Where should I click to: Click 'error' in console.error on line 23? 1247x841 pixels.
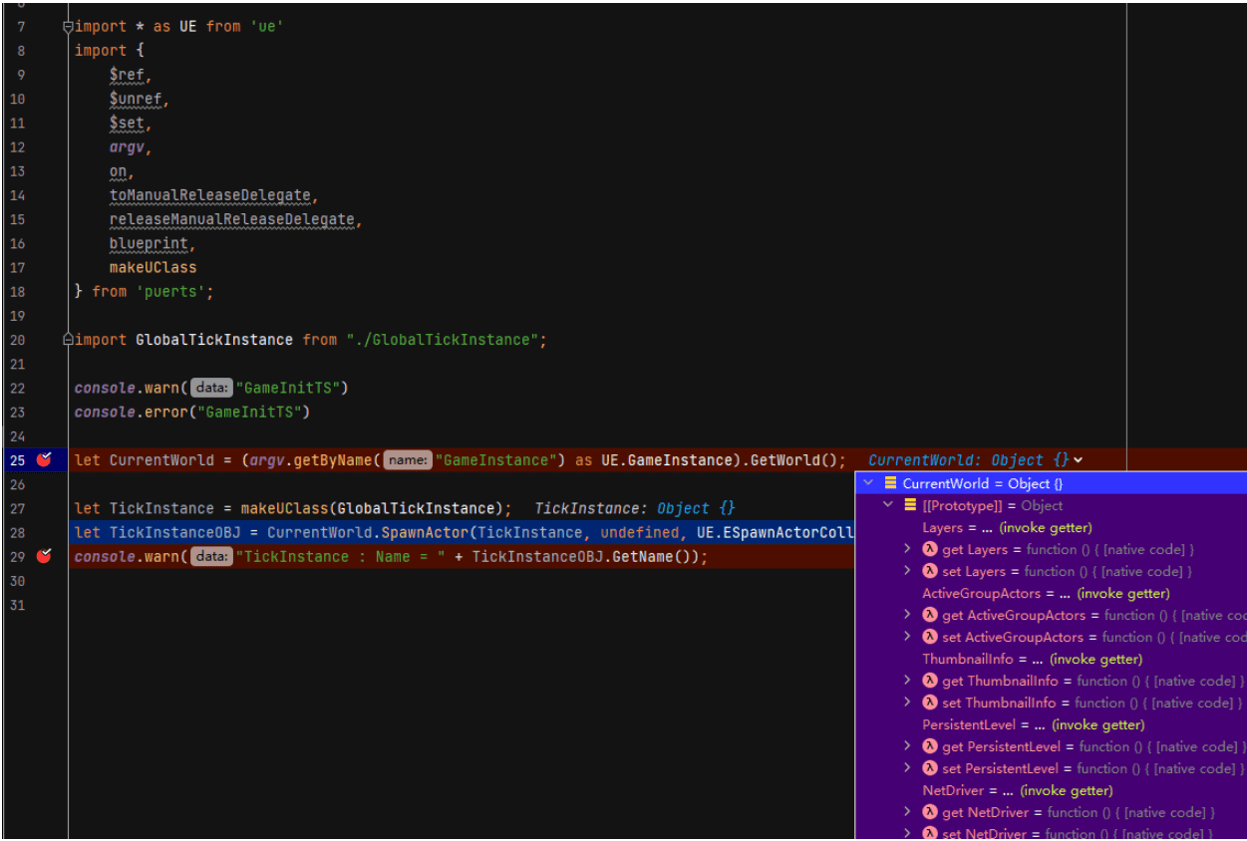click(x=167, y=412)
